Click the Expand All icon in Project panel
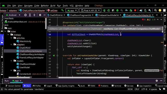167x94 pixels. [x=30, y=15]
